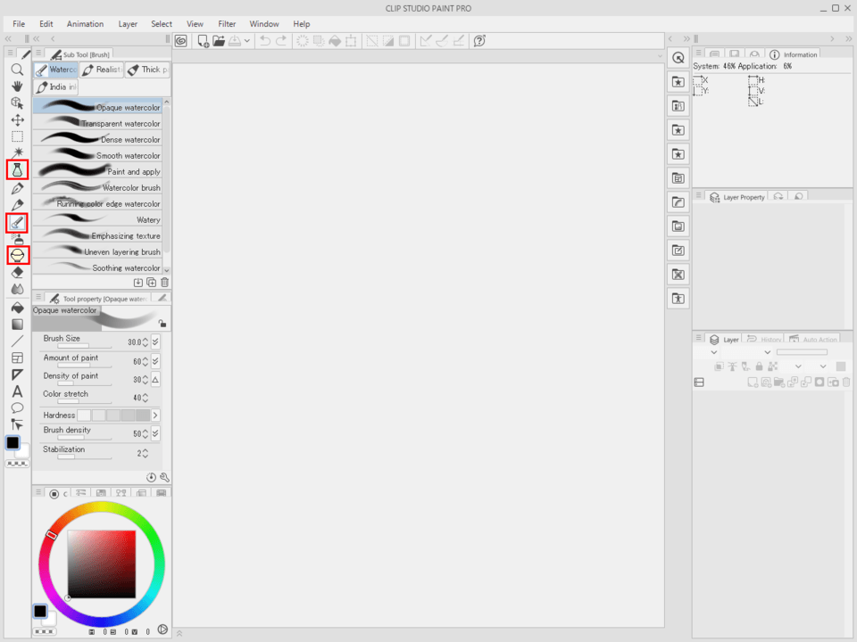This screenshot has width=857, height=642.
Task: Select the Pen tool
Action: pyautogui.click(x=17, y=189)
